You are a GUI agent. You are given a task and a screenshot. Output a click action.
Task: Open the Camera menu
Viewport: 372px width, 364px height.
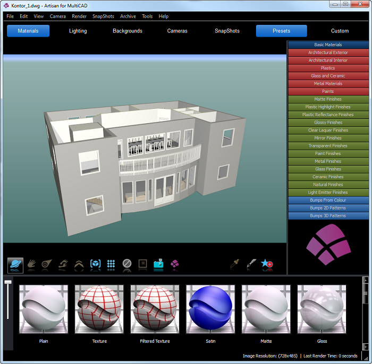57,16
